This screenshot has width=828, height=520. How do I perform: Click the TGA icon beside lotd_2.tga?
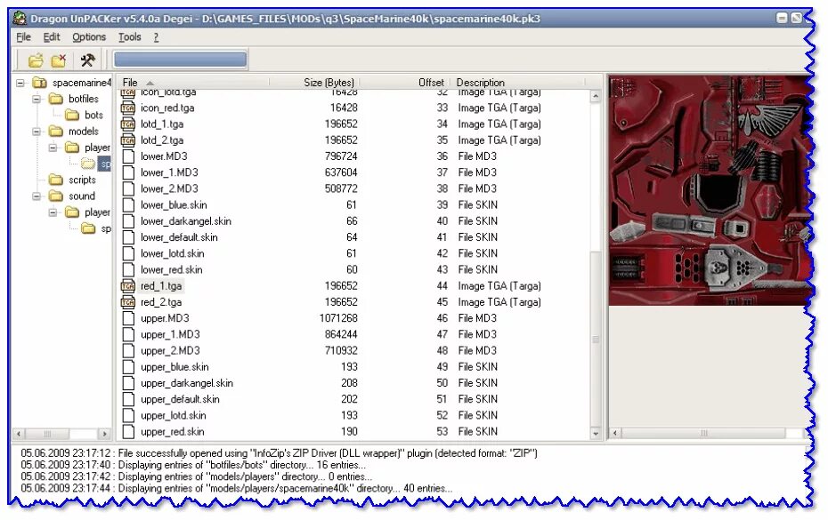[x=128, y=140]
